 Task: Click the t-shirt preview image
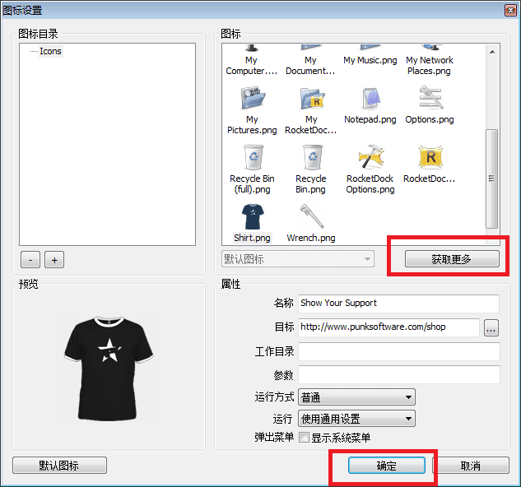109,369
